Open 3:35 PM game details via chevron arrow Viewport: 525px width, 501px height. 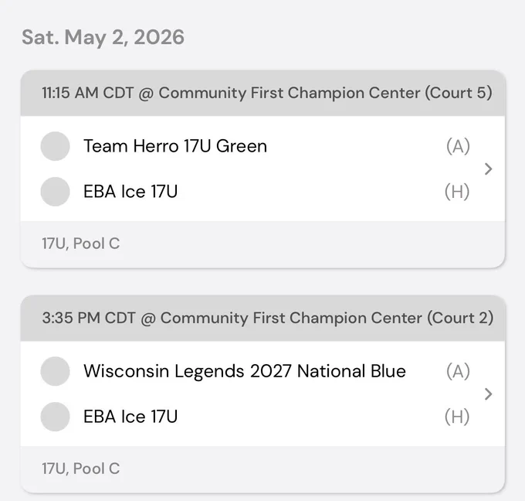pos(488,394)
